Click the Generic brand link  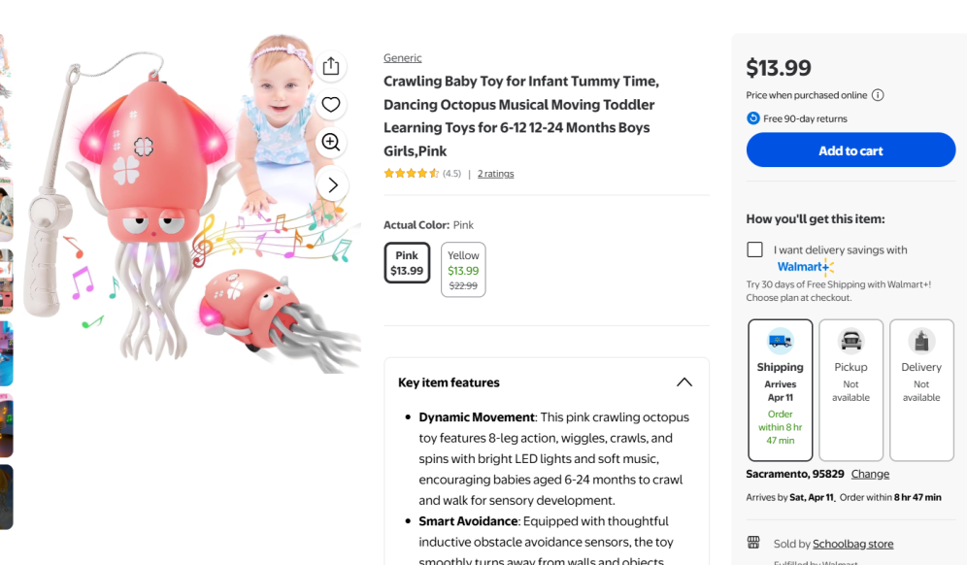(x=402, y=58)
